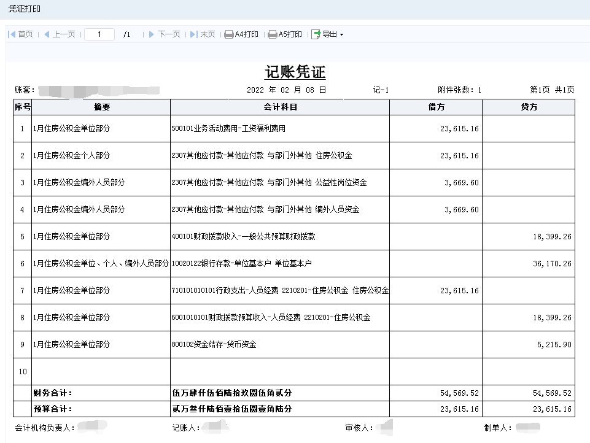Select summary 1月住房公积金个人部分
Image resolution: width=590 pixels, height=443 pixels.
[71, 156]
